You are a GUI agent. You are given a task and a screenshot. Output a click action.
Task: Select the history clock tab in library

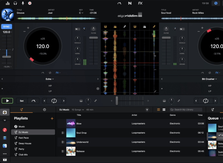45,110
